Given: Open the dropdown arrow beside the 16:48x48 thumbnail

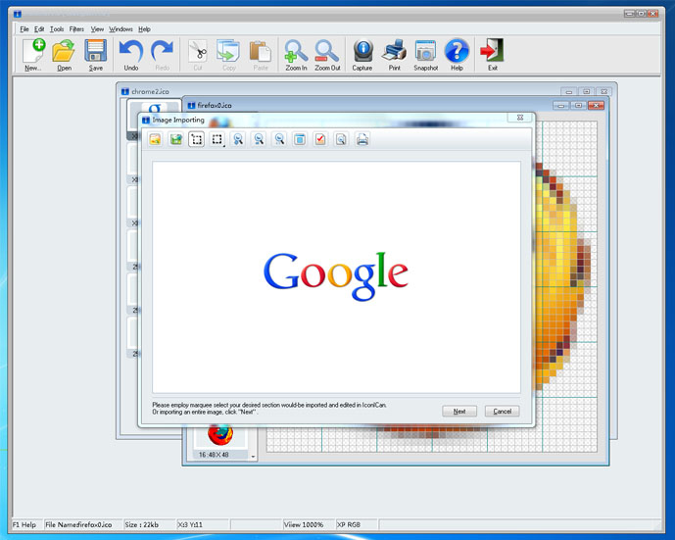Looking at the screenshot, I should click(x=253, y=456).
